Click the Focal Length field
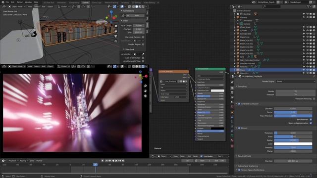 (x=139, y=26)
